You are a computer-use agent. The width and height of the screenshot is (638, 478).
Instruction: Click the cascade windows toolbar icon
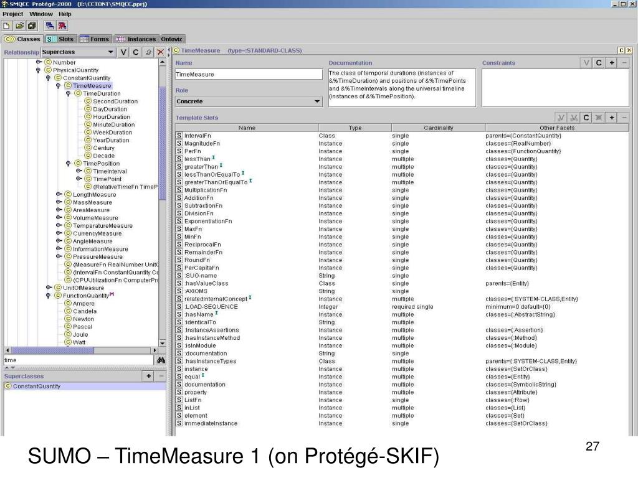click(50, 26)
